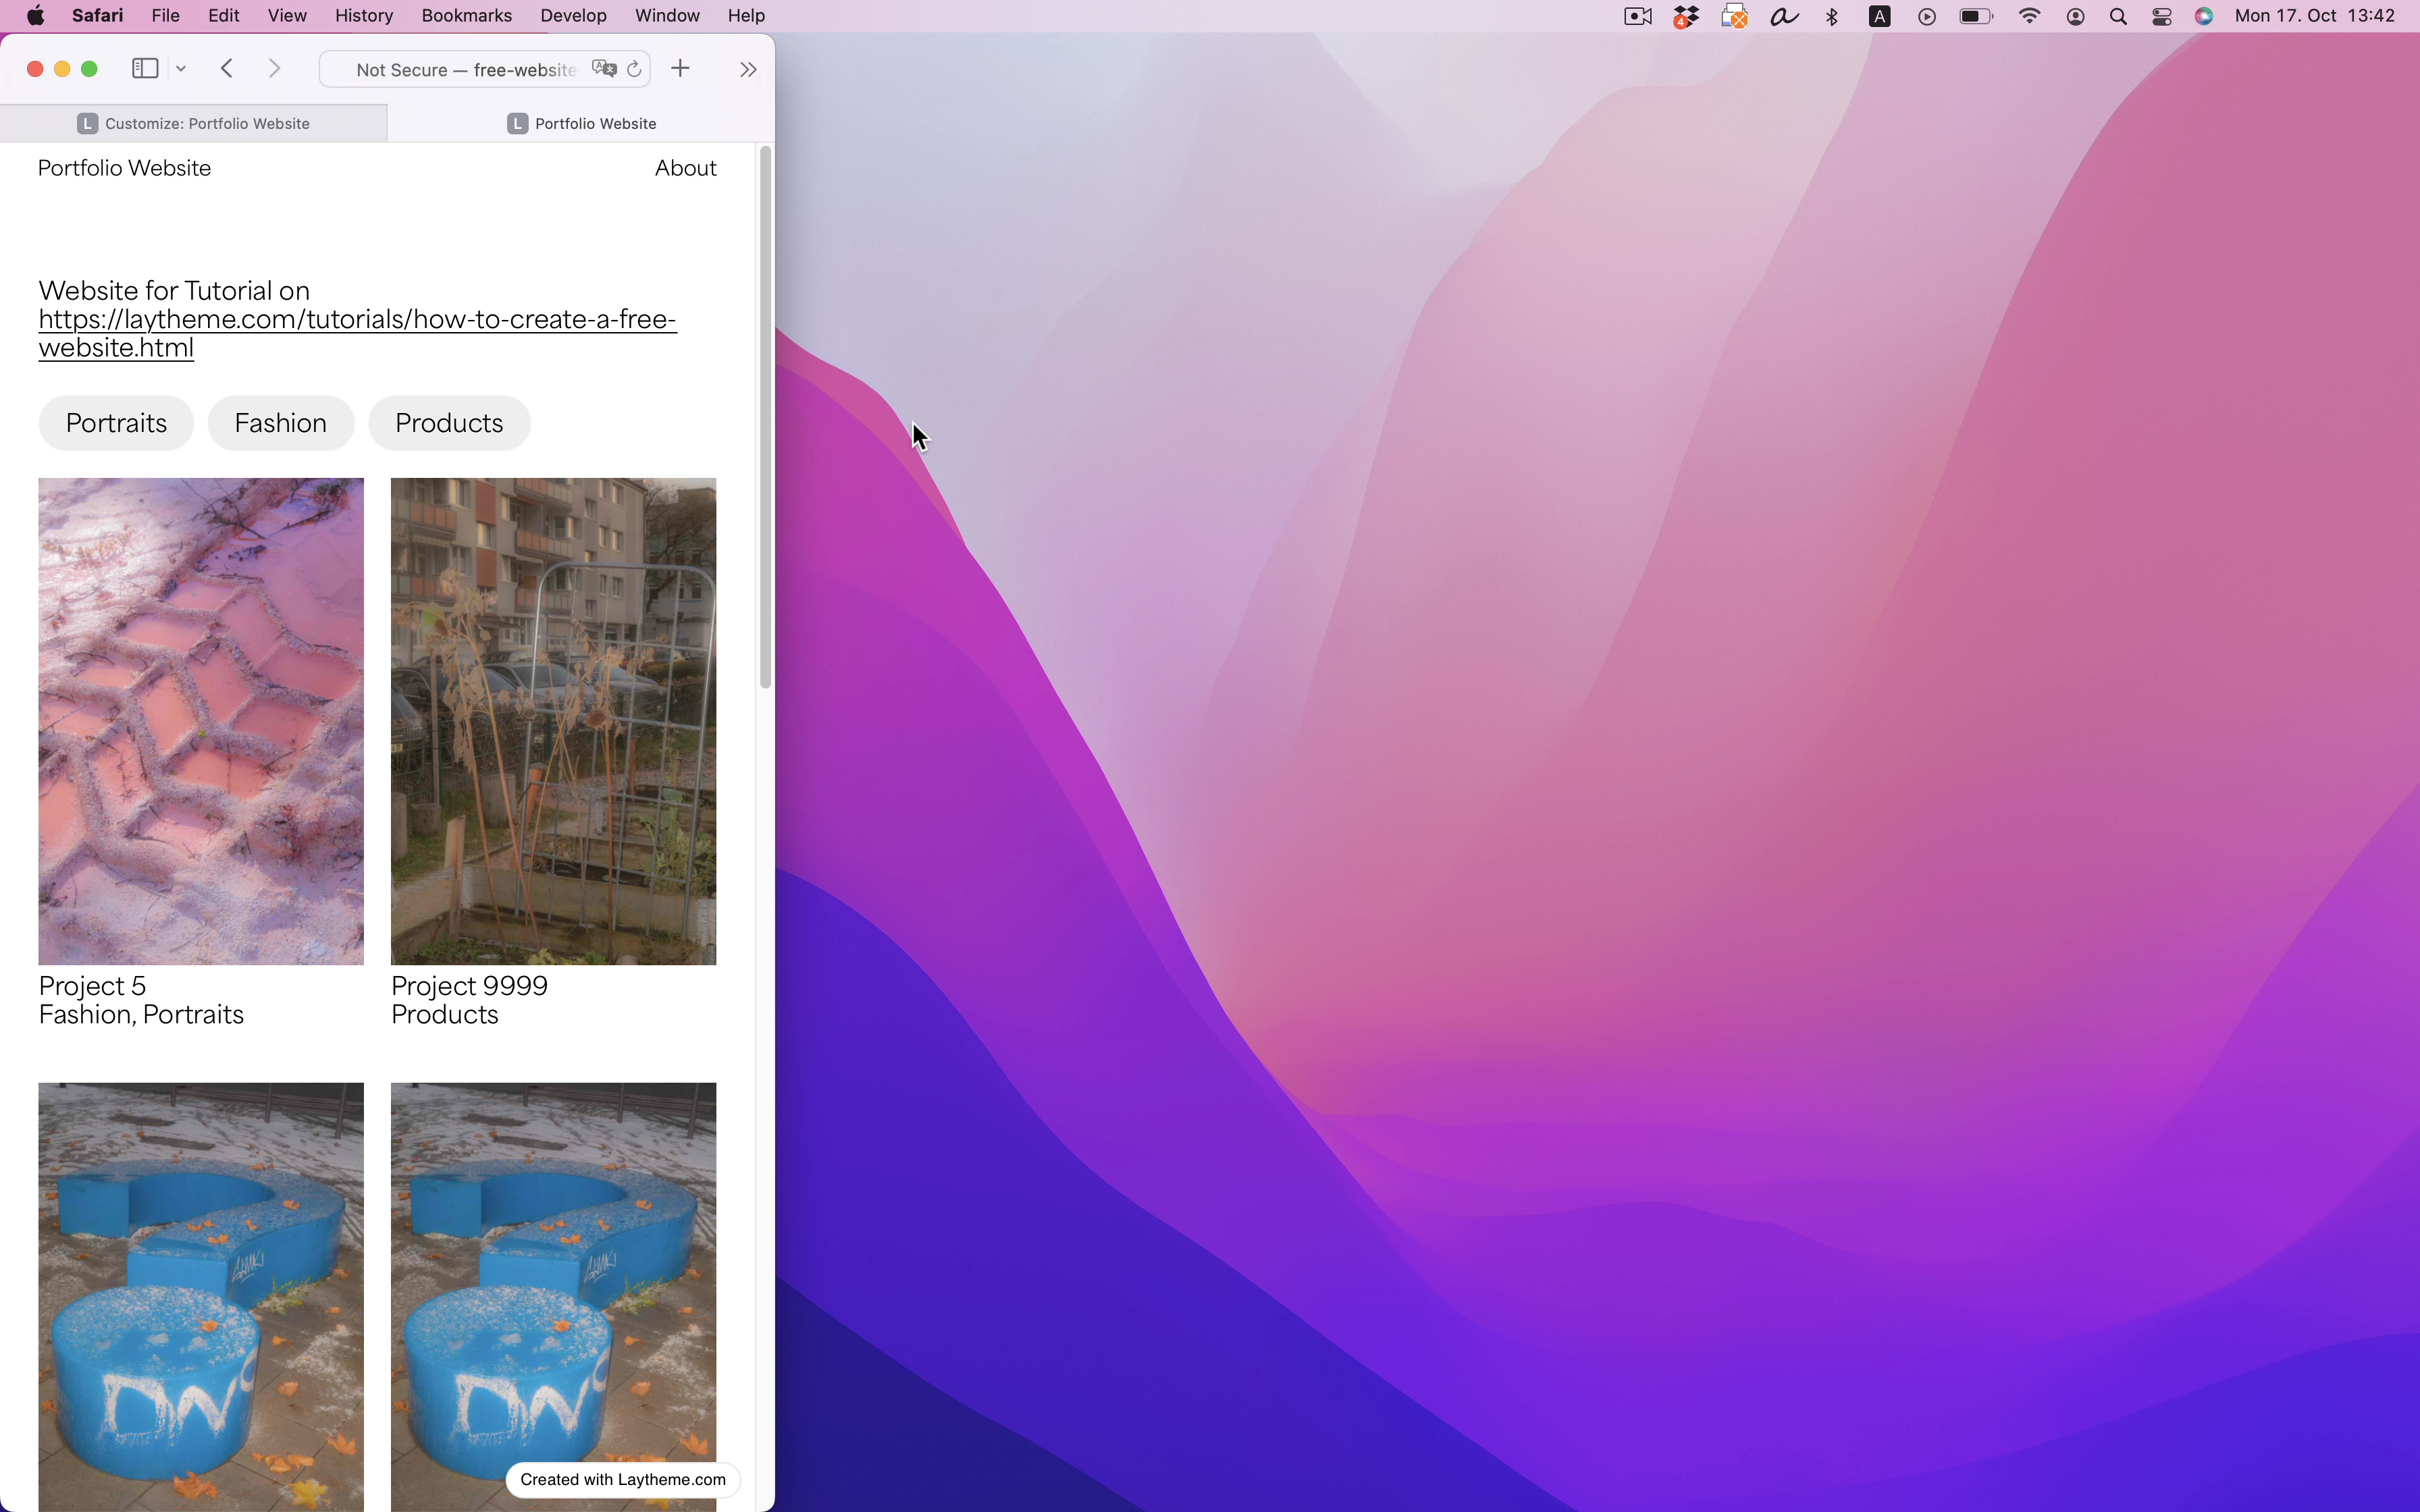
Task: Click the 'Fashion, Portraits' caption text
Action: 141,1015
